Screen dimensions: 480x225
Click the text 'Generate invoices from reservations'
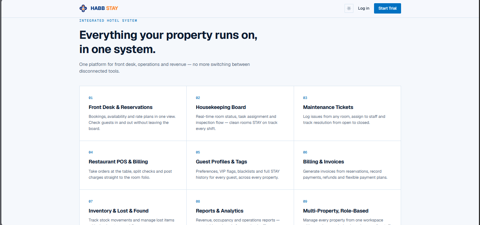(x=336, y=171)
